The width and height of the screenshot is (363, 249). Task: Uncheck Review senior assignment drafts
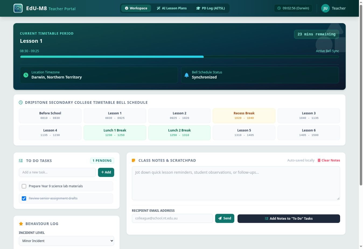coord(24,198)
